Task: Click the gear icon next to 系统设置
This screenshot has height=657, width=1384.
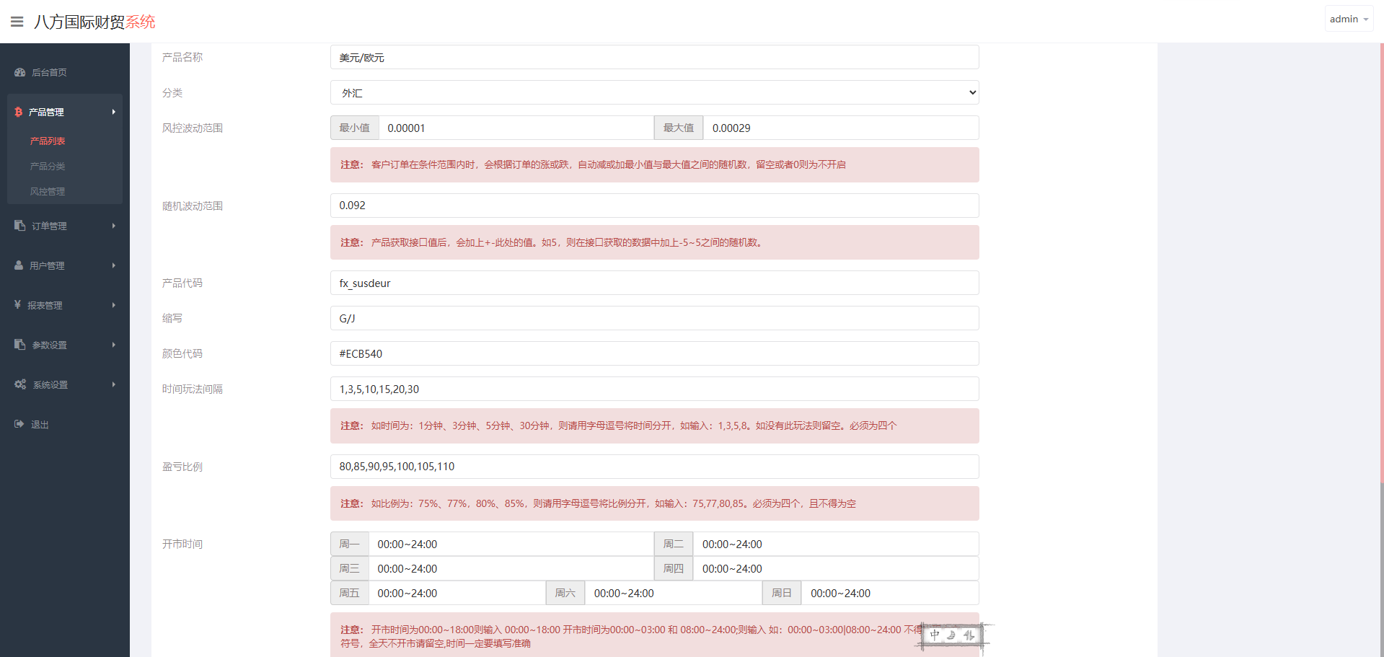Action: pyautogui.click(x=19, y=384)
